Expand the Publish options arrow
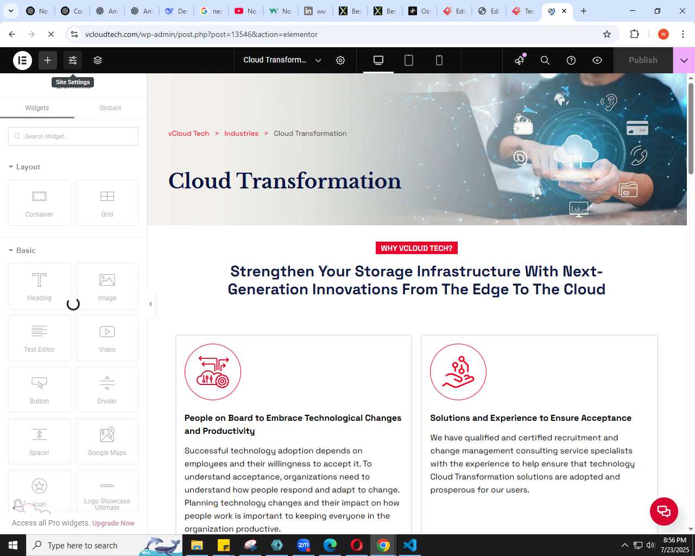695x556 pixels. (684, 60)
